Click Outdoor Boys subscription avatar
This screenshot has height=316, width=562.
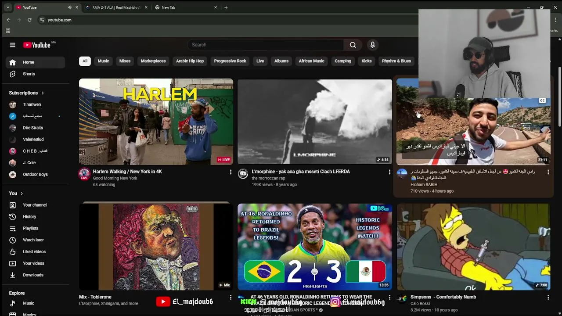pyautogui.click(x=13, y=174)
